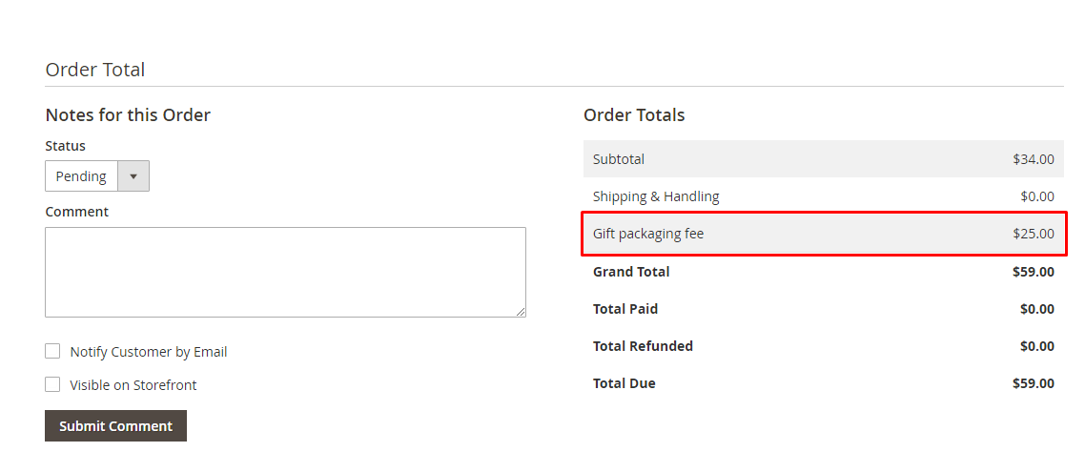This screenshot has width=1085, height=452.
Task: Open the Pending status select box
Action: [x=97, y=176]
